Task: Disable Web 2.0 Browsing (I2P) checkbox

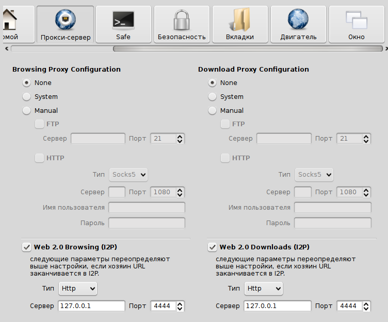Action: coord(26,247)
